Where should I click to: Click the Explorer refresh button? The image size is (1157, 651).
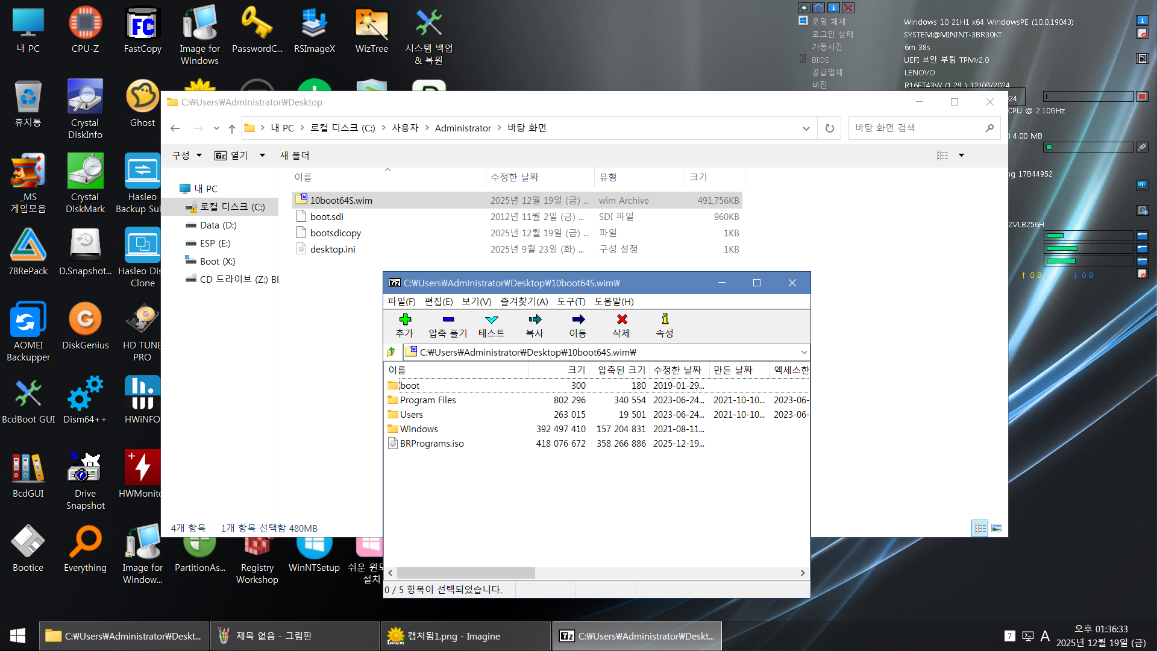tap(829, 128)
